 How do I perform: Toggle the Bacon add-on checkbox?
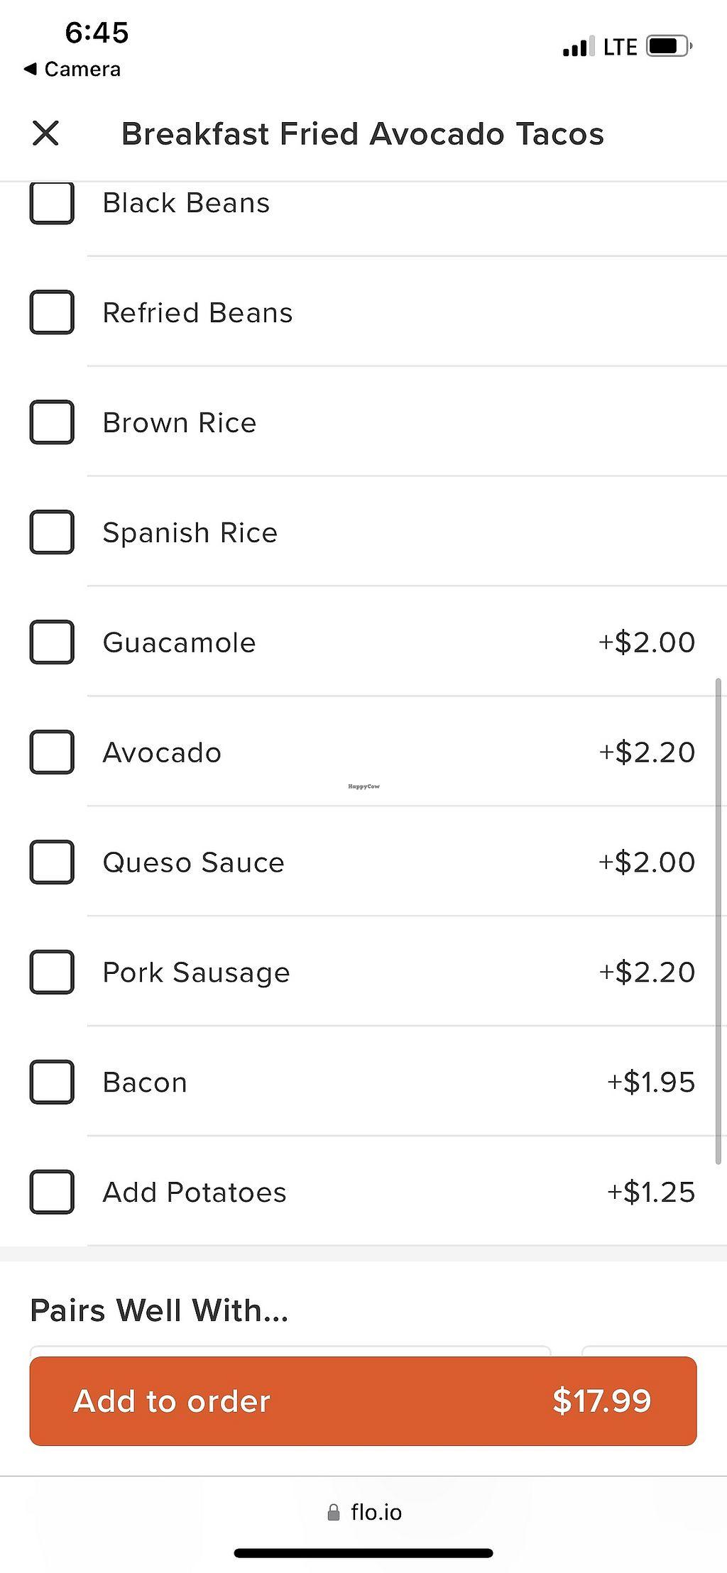tap(52, 1083)
